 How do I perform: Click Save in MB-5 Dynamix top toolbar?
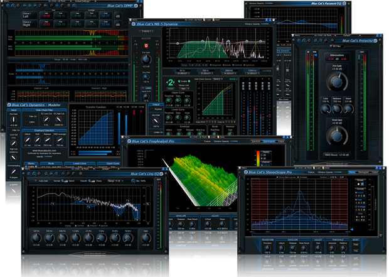[x=217, y=19]
